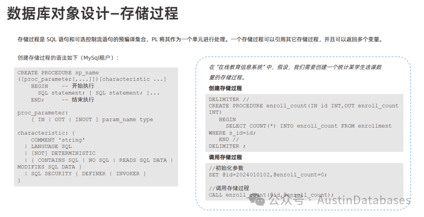Click the line characteristic: {
Screen dimensions: 424x217
point(46,133)
